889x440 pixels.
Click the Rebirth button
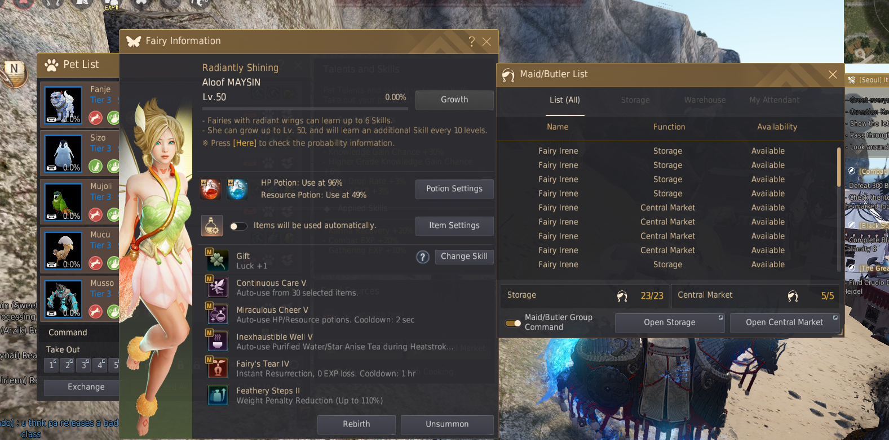(x=356, y=425)
